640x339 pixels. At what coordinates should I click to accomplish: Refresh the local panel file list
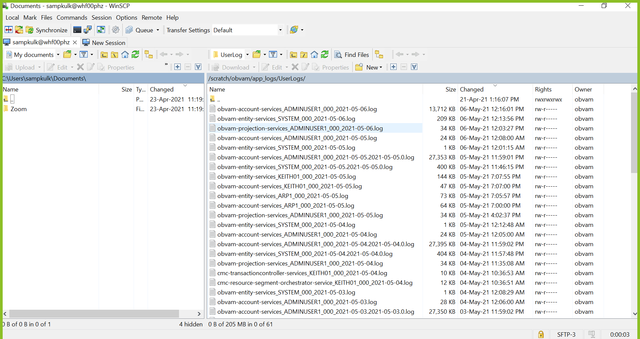[135, 55]
